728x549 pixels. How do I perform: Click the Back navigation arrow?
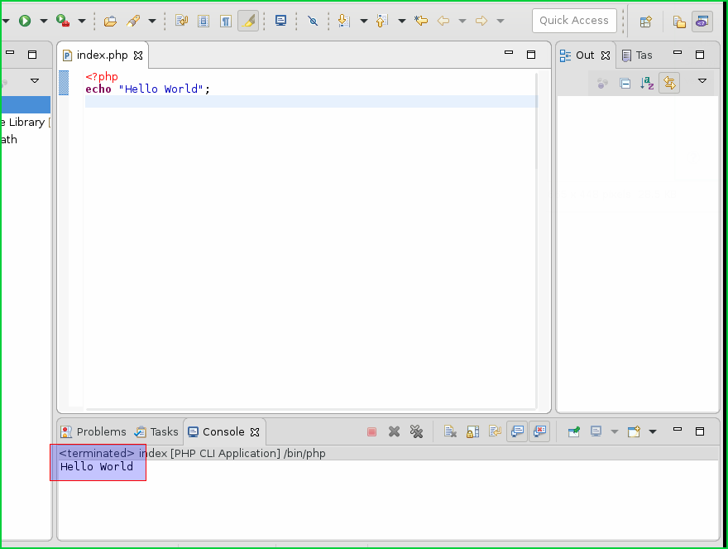[x=443, y=21]
